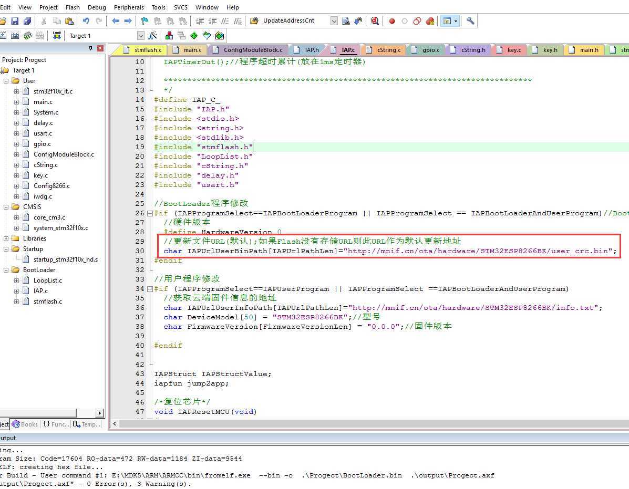Image resolution: width=629 pixels, height=489 pixels.
Task: Collapse code fold at line 34
Action: (x=150, y=289)
